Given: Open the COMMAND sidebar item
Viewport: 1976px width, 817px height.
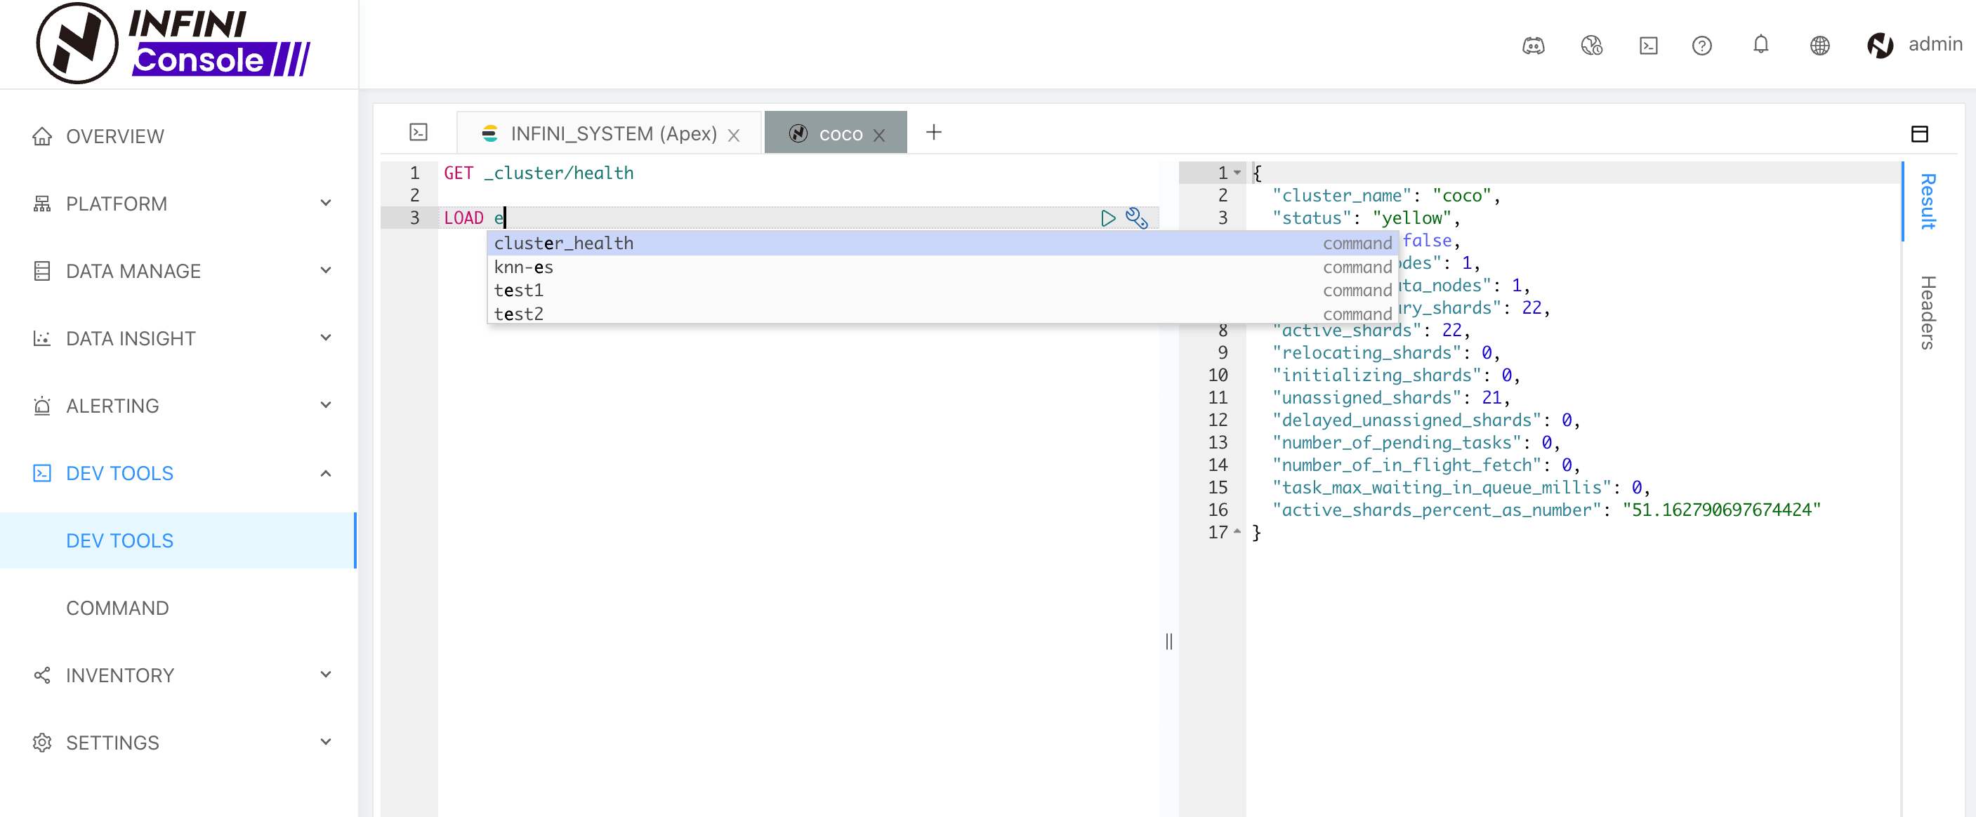Looking at the screenshot, I should pos(117,608).
